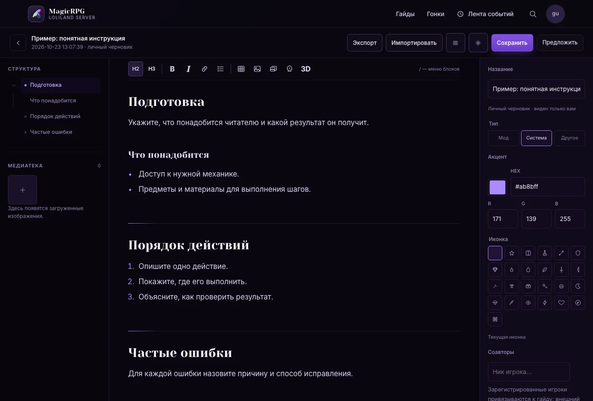Open the accent color swatch picker
The image size is (593, 401).
click(498, 187)
